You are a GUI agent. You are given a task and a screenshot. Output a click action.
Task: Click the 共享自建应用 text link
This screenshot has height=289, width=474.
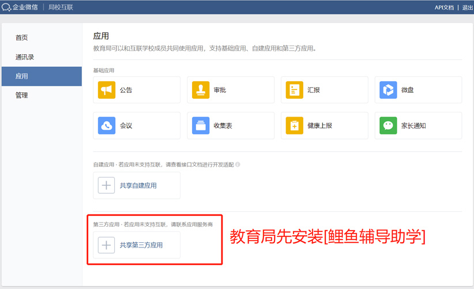(138, 186)
